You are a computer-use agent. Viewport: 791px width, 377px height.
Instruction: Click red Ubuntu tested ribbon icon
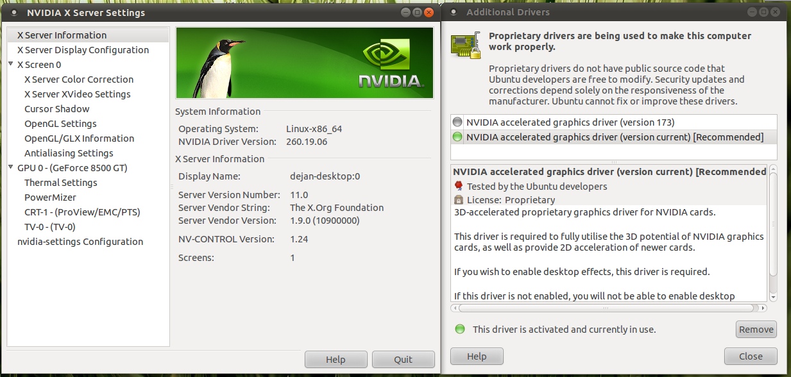pos(458,186)
